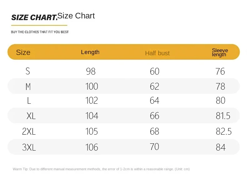
Task: Select the half bust value 62
Action: (x=154, y=86)
